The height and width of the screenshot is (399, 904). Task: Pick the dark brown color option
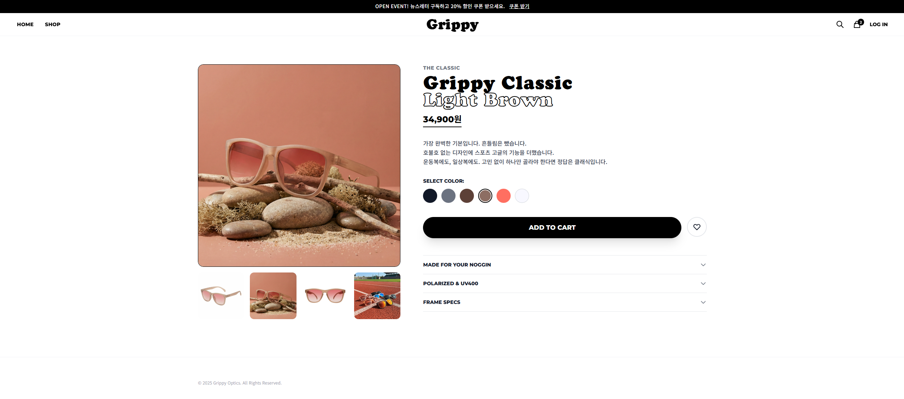[x=466, y=196]
